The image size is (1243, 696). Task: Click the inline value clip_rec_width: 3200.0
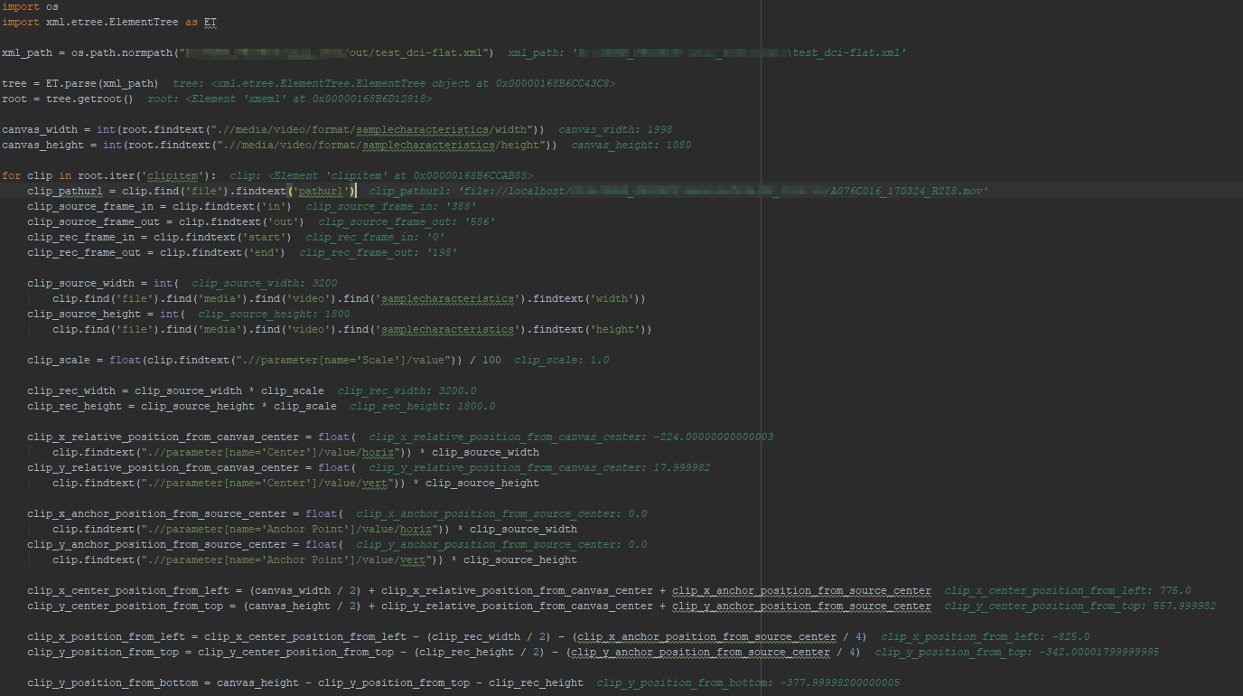click(x=407, y=390)
